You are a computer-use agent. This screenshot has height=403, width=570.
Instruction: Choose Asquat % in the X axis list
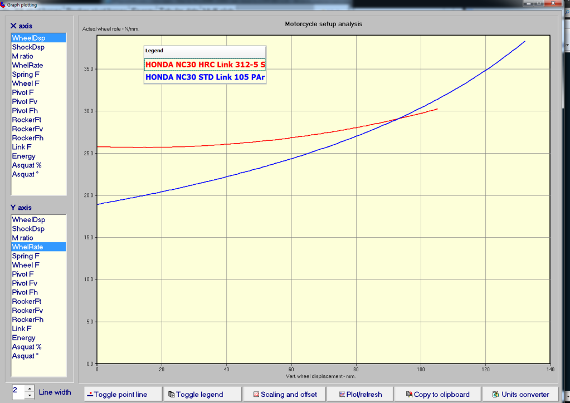[38, 165]
